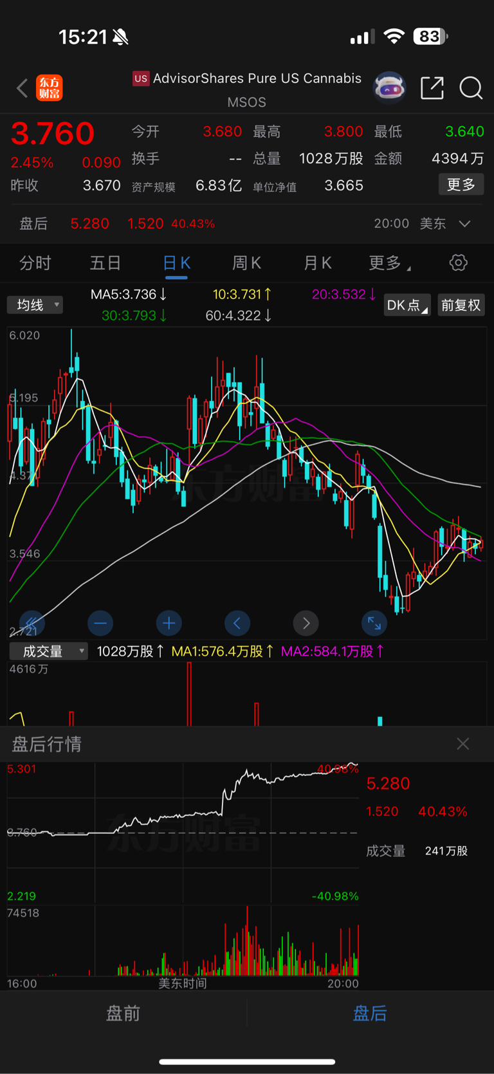494x1074 pixels.
Task: Tap the after-hours intraday line chart
Action: pyautogui.click(x=183, y=833)
